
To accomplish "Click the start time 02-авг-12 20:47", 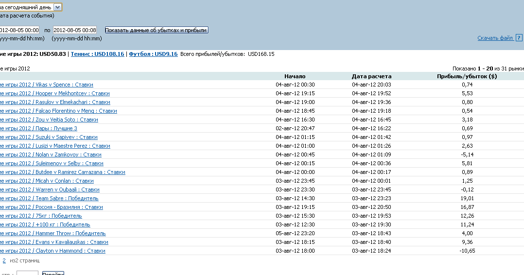I will click(x=295, y=128).
